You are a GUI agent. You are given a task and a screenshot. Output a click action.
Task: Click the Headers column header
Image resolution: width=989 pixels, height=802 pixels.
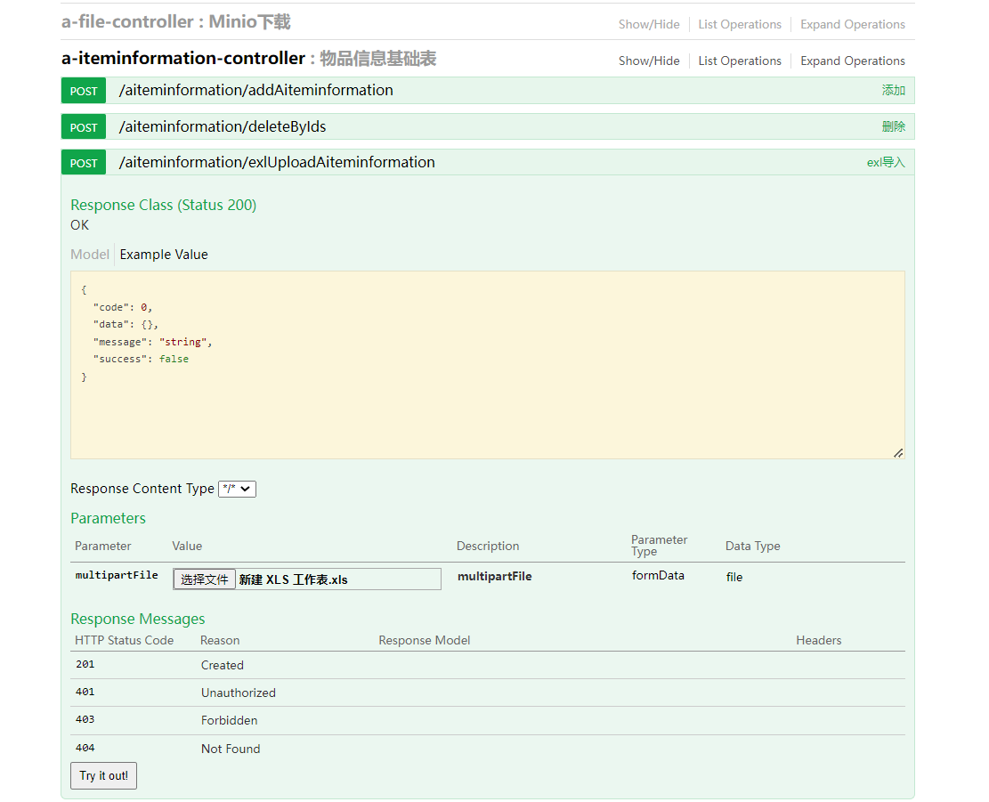pyautogui.click(x=818, y=641)
